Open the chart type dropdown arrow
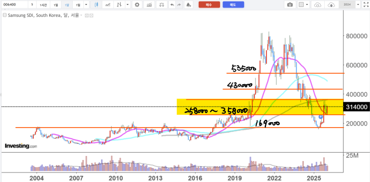370x182 pixels. 127,4
